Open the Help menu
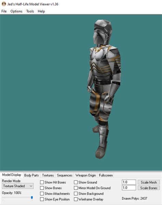The image size is (162, 205). pyautogui.click(x=41, y=11)
